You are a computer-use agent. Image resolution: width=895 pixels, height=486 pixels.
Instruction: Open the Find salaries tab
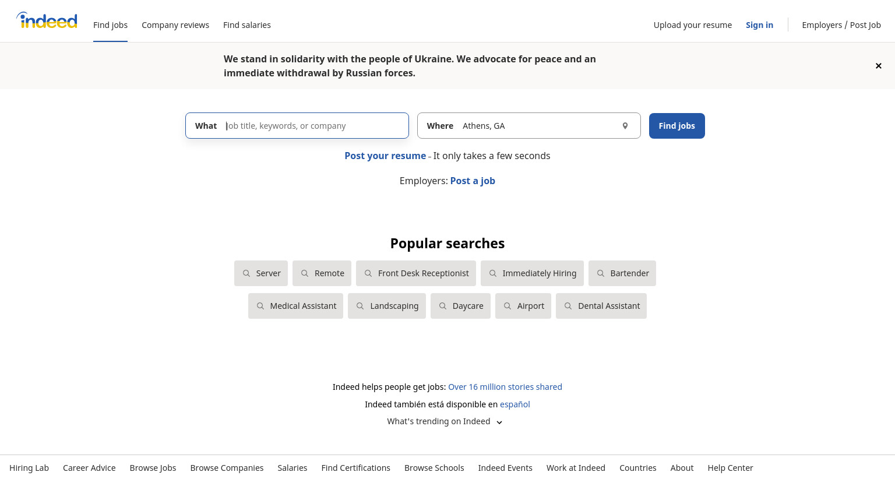(247, 25)
